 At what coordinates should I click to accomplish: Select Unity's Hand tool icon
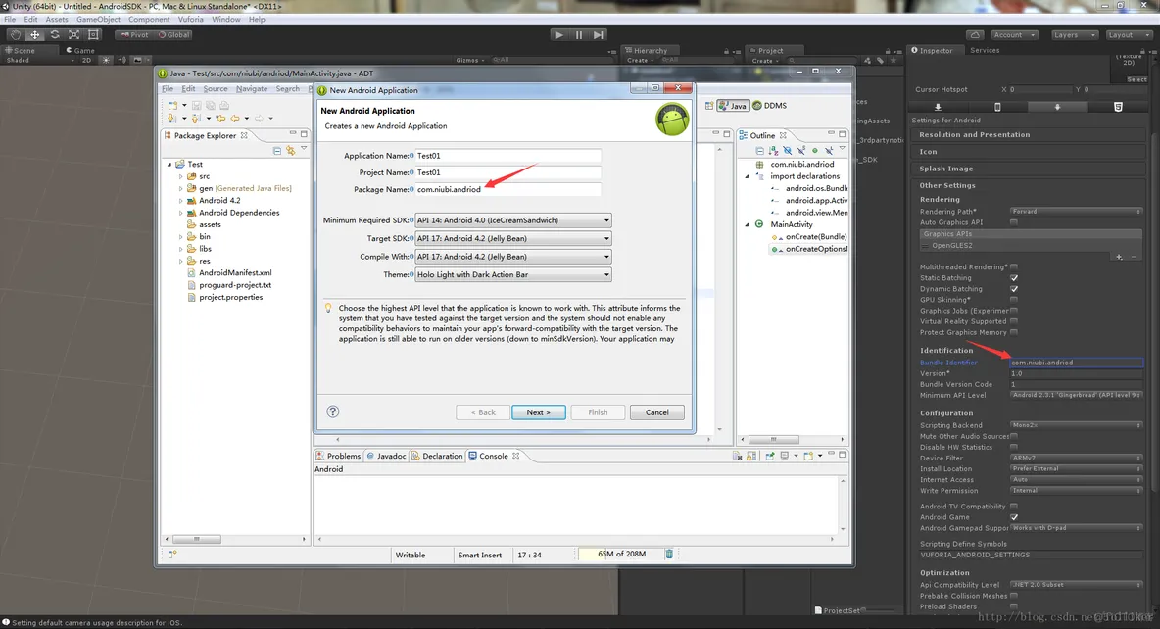click(x=16, y=34)
